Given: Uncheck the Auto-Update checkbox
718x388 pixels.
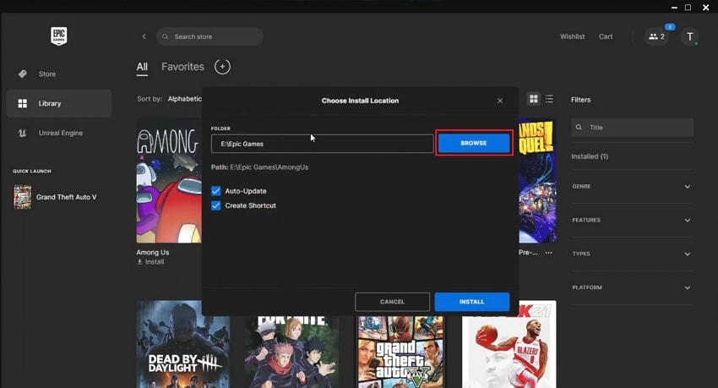Looking at the screenshot, I should coord(216,191).
